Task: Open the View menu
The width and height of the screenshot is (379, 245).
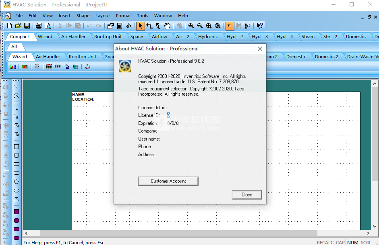Action: [48, 16]
